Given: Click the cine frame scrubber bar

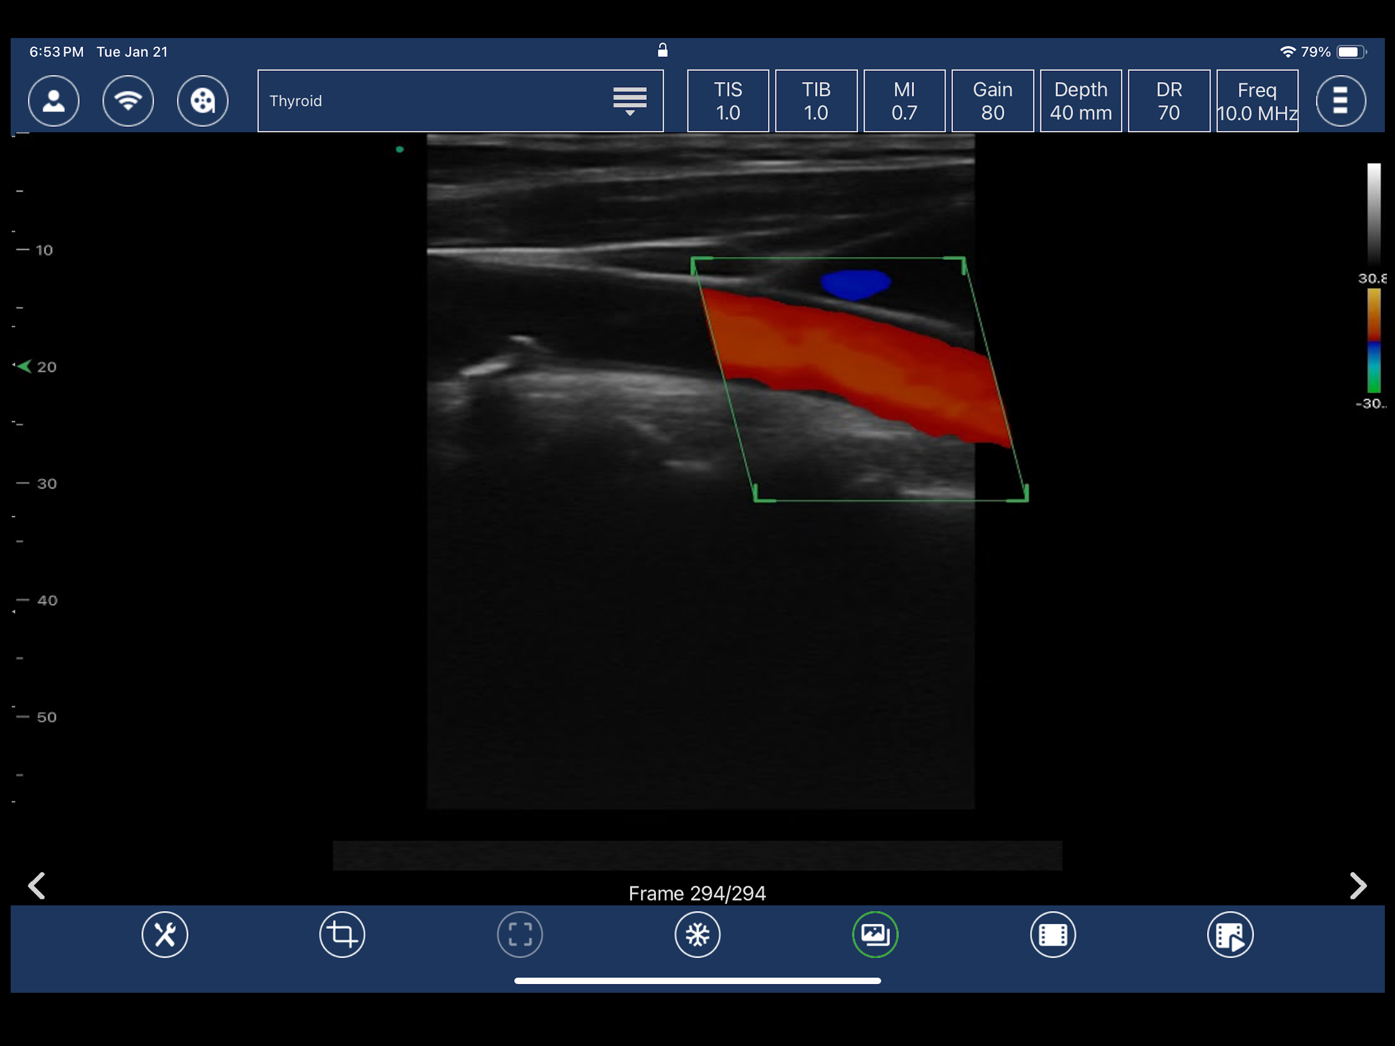Looking at the screenshot, I should 697,855.
